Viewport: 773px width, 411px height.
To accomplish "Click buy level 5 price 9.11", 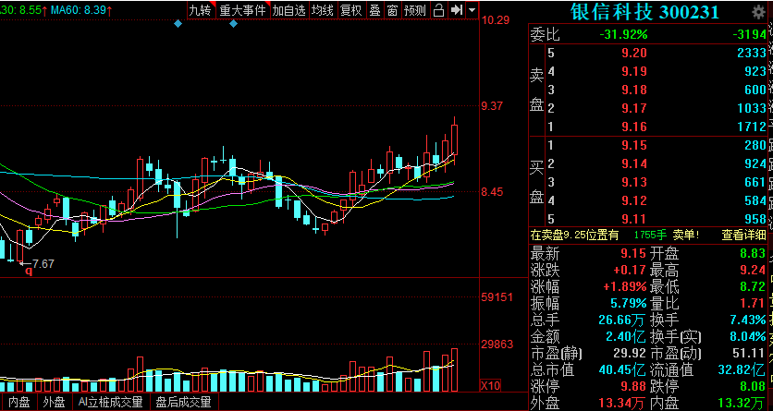I will (634, 220).
